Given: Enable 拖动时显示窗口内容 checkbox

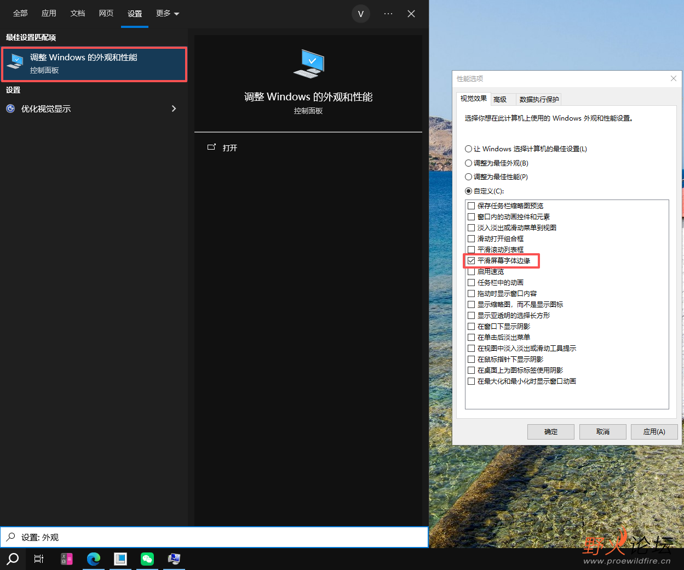Looking at the screenshot, I should tap(471, 293).
